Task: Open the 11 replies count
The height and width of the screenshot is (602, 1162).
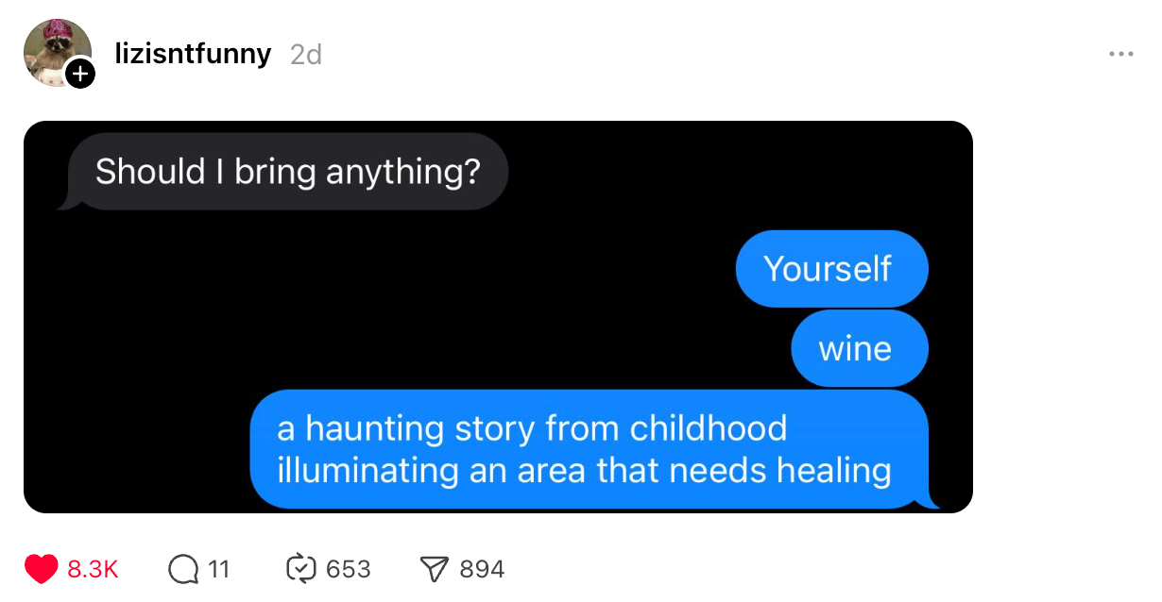Action: [218, 569]
